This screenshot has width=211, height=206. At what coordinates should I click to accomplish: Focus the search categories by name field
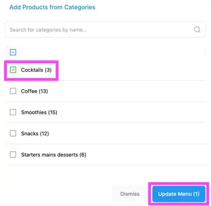[x=105, y=29]
